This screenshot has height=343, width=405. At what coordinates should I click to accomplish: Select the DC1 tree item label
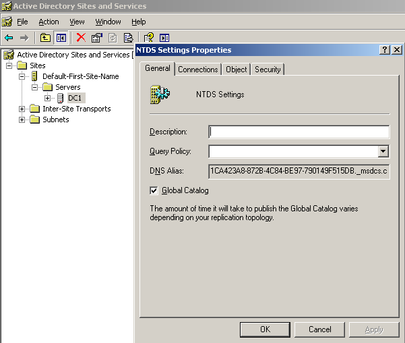[75, 98]
